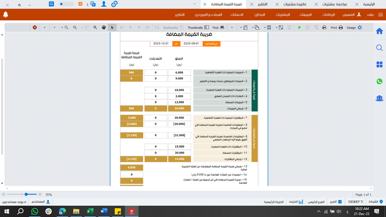Open the notifications bell icon
386x217 pixels.
pos(6,15)
